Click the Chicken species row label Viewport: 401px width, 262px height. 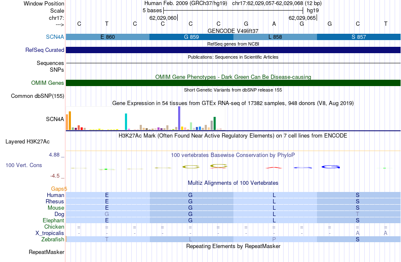[x=54, y=227]
